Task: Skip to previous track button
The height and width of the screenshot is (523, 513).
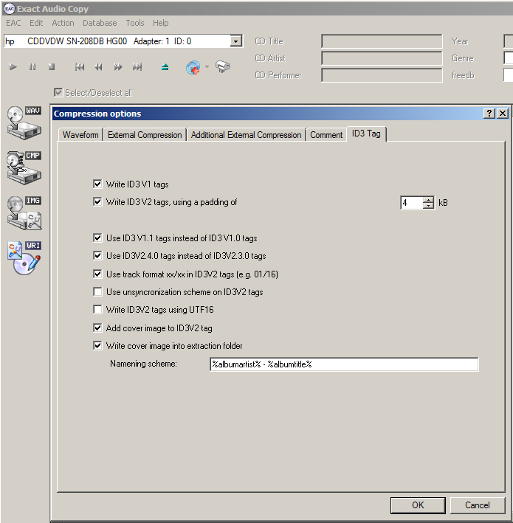Action: pos(80,67)
